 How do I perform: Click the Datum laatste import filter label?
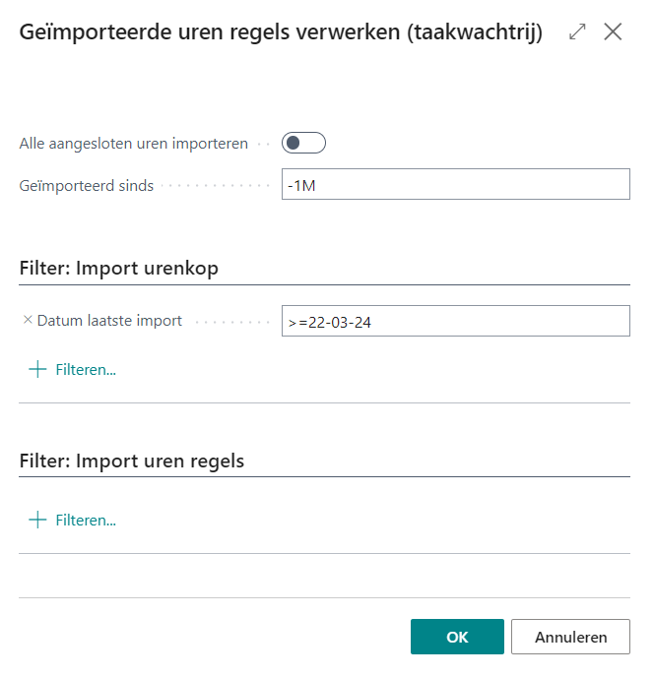[109, 321]
